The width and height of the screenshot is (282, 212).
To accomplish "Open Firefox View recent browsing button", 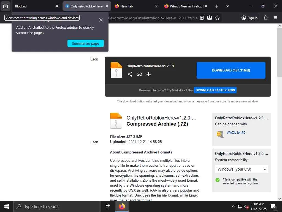I will pos(6,6).
